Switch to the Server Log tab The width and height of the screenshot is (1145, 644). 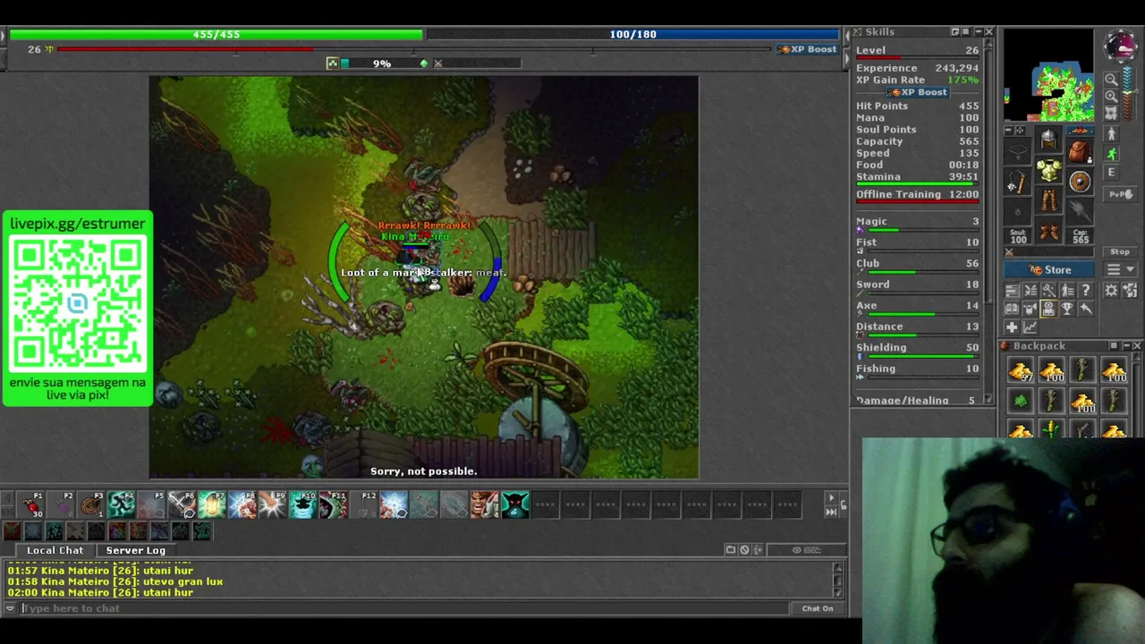tap(135, 550)
